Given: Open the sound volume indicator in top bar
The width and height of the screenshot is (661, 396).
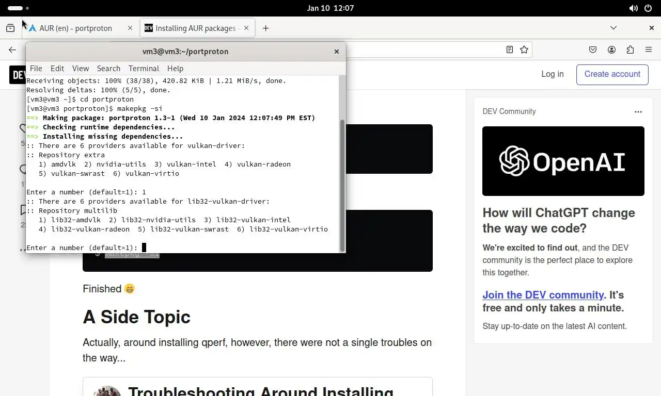Looking at the screenshot, I should 633,8.
